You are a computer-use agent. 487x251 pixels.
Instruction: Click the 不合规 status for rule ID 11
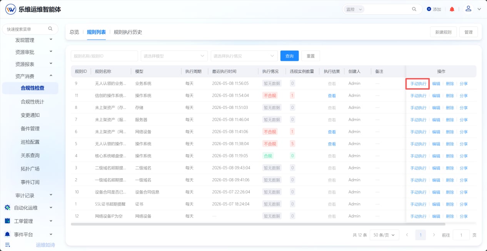(x=270, y=95)
